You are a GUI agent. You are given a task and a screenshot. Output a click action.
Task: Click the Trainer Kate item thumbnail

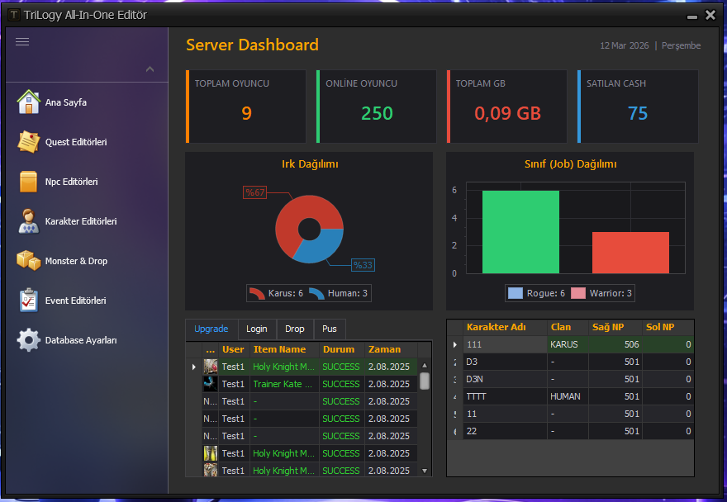tap(211, 384)
